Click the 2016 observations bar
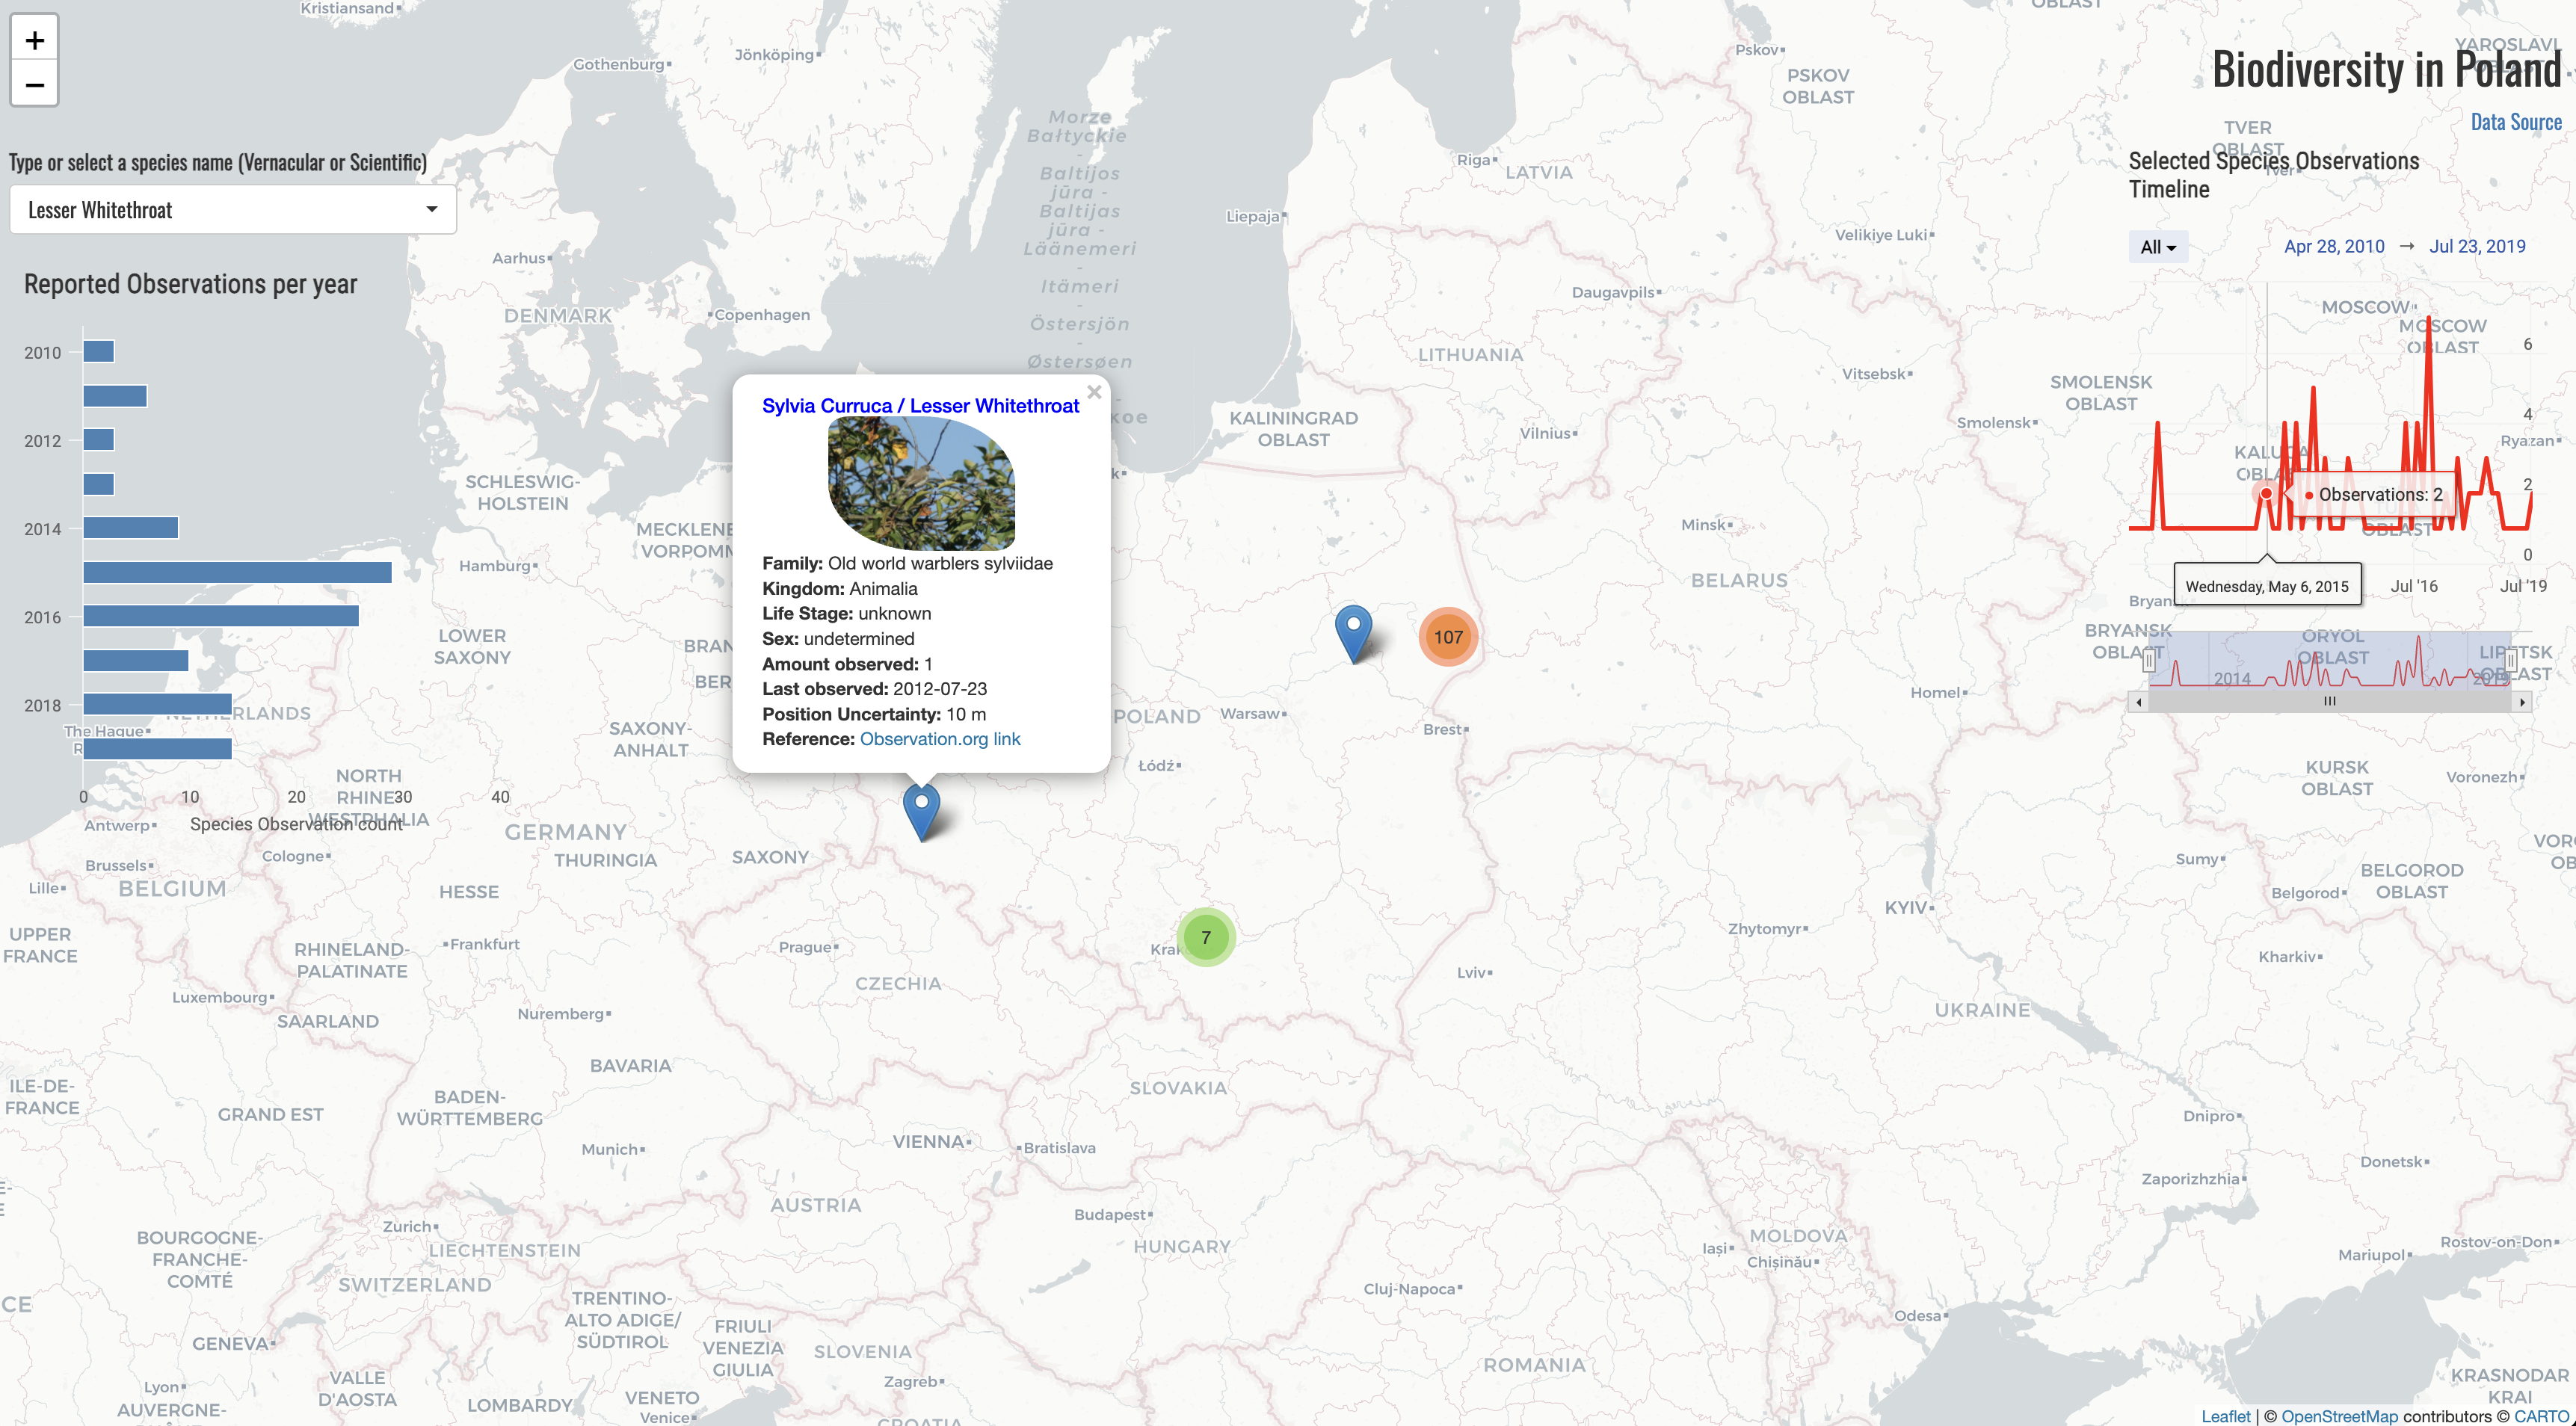The height and width of the screenshot is (1426, 2576). [x=221, y=616]
